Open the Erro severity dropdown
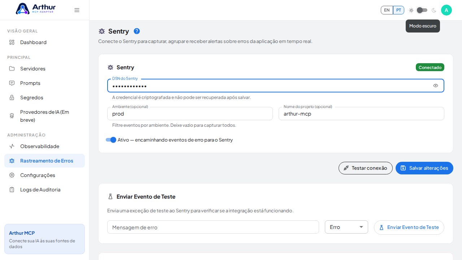Screen dimensions: 462x260 pos(346,227)
